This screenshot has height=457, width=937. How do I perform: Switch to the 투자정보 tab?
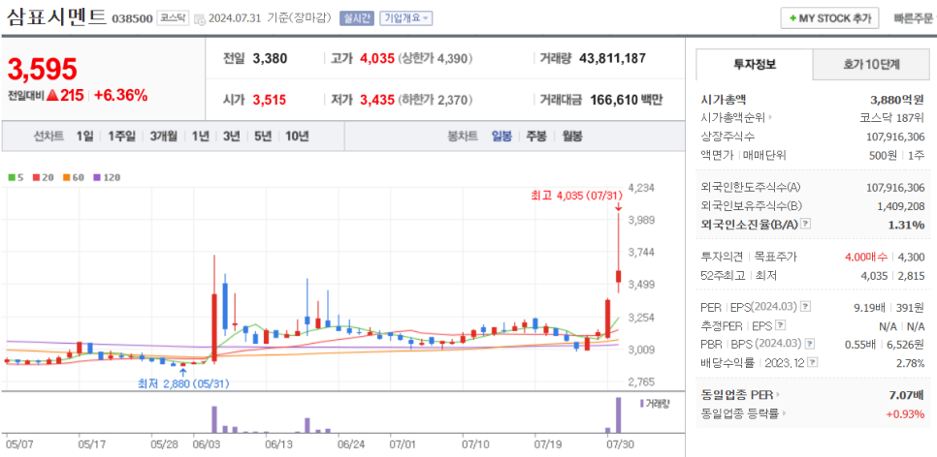[x=755, y=65]
